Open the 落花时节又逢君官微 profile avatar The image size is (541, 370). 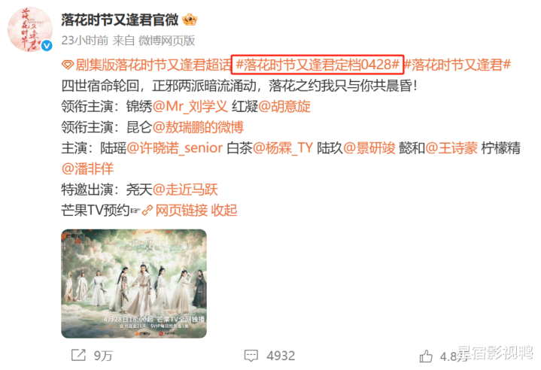pyautogui.click(x=29, y=29)
